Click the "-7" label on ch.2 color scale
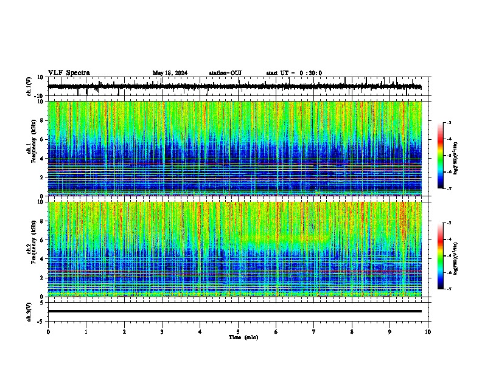 click(449, 289)
